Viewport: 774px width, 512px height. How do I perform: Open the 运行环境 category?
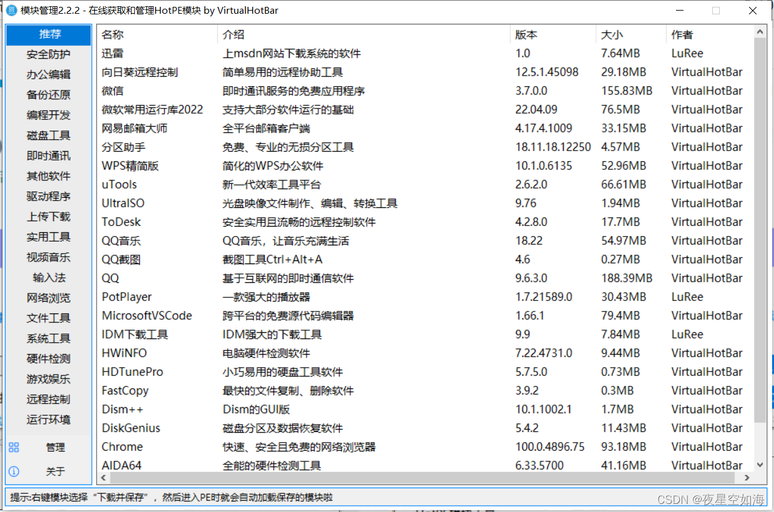click(49, 420)
